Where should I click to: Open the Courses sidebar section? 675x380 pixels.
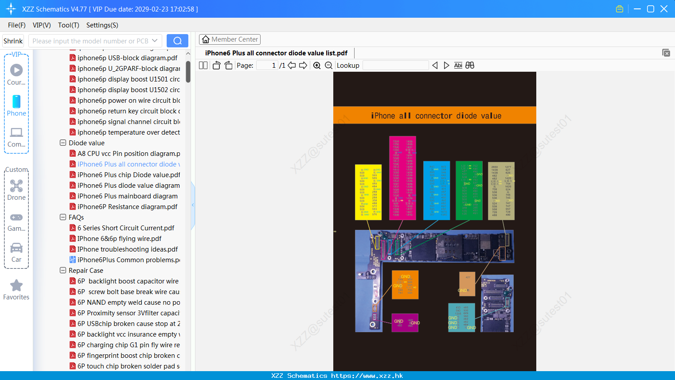[x=16, y=74]
